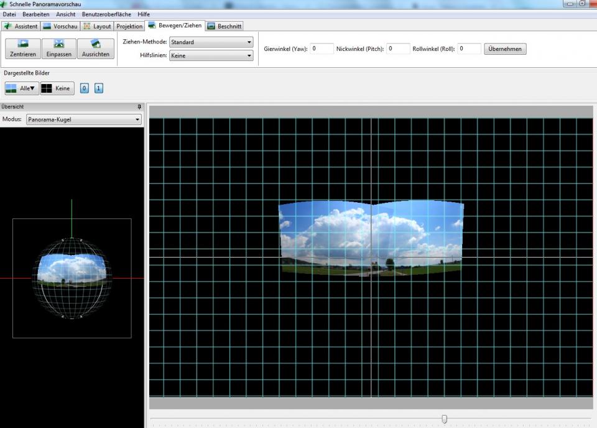Image resolution: width=597 pixels, height=428 pixels.
Task: Click the horizontal field-of-view slider handle
Action: (444, 419)
